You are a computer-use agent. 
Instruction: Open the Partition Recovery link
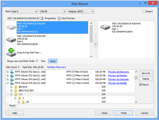coord(56,67)
